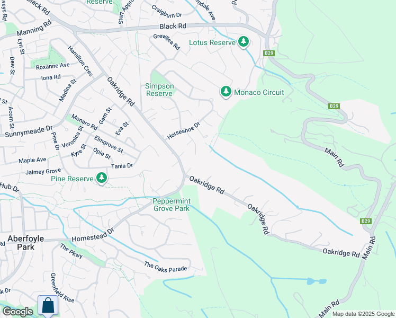Select the Peppermint Grove Park label
The height and width of the screenshot is (318, 396).
tap(172, 205)
